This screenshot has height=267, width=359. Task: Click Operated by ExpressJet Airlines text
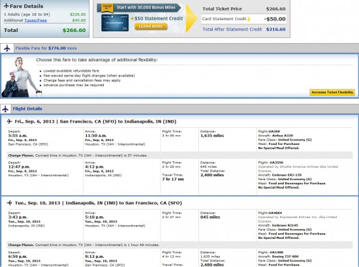[x=298, y=219]
